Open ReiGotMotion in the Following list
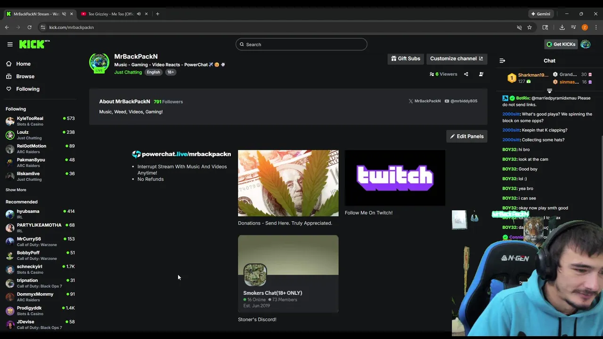Screen dimensions: 603x339 pos(40,149)
